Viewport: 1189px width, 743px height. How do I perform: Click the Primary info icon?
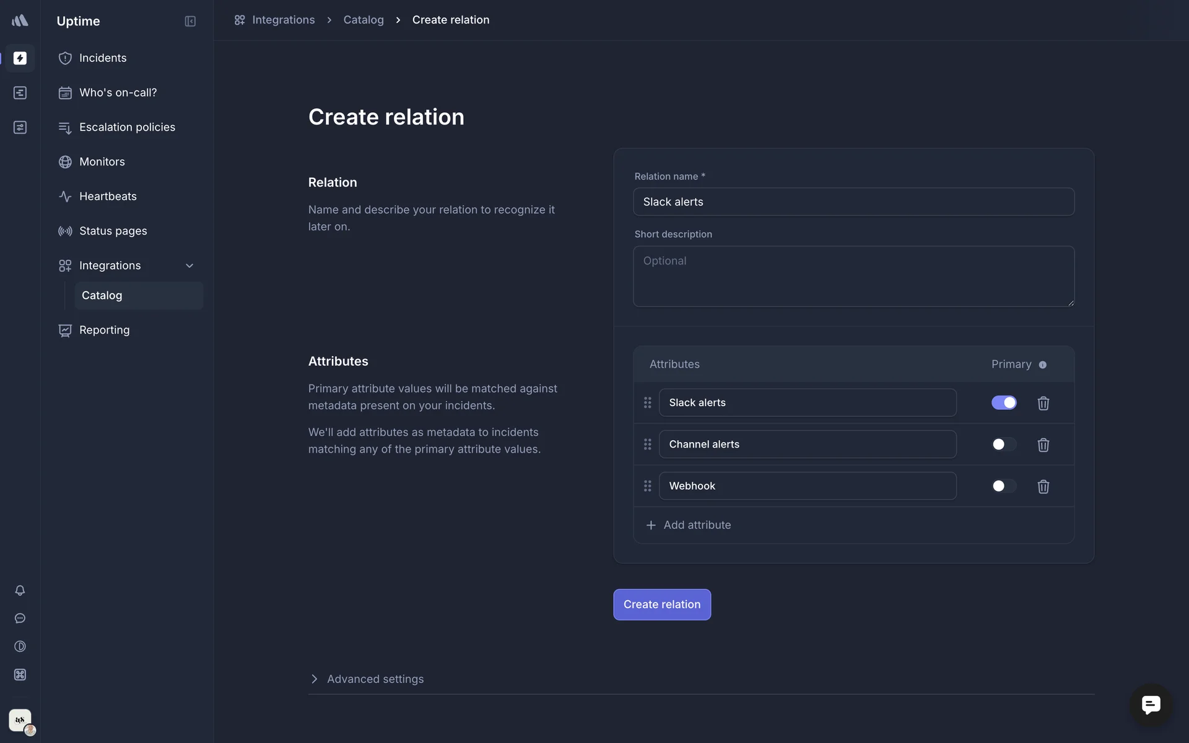(x=1043, y=365)
